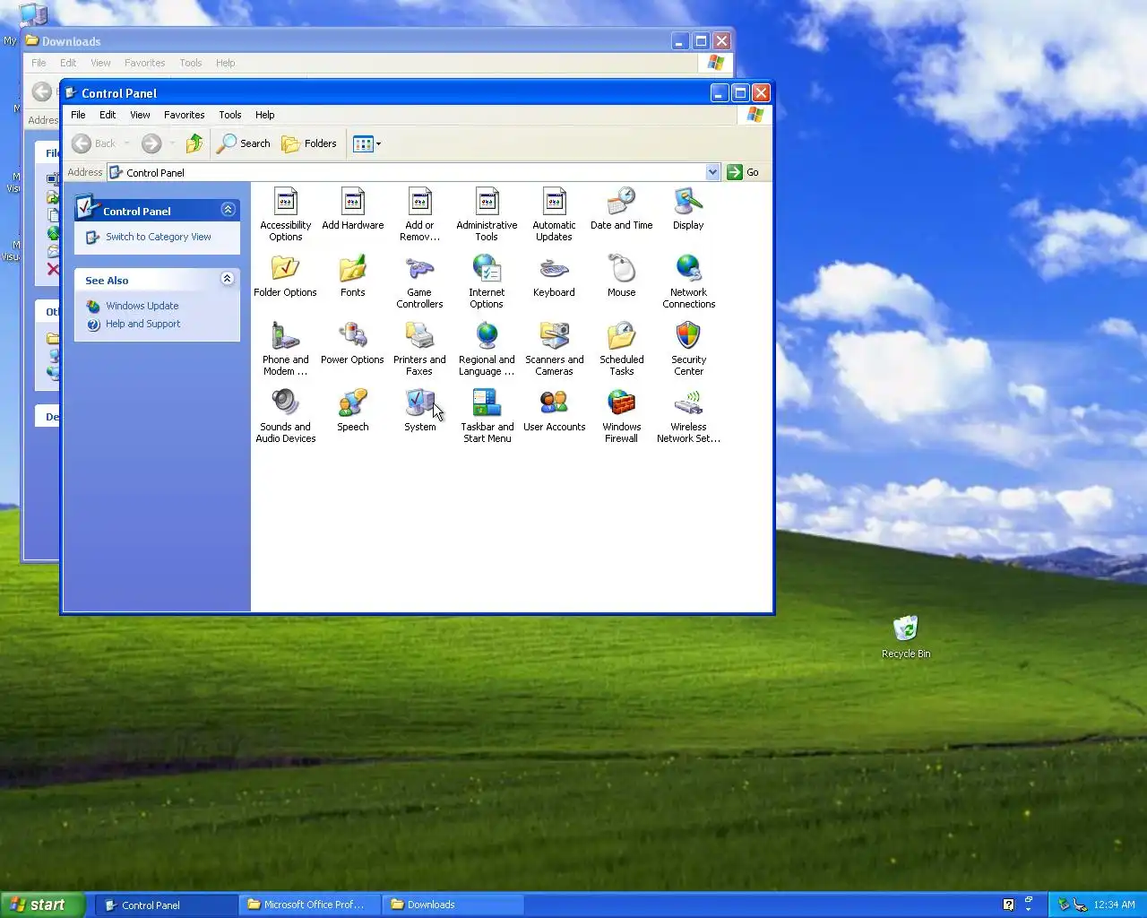Toggle the Folders pane button
The width and height of the screenshot is (1147, 918).
click(x=309, y=143)
